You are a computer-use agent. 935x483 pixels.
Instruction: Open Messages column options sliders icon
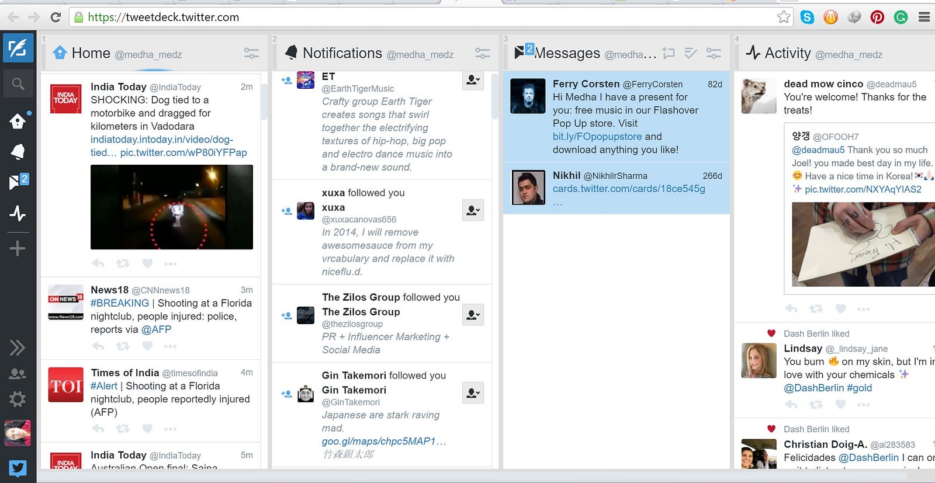click(714, 54)
